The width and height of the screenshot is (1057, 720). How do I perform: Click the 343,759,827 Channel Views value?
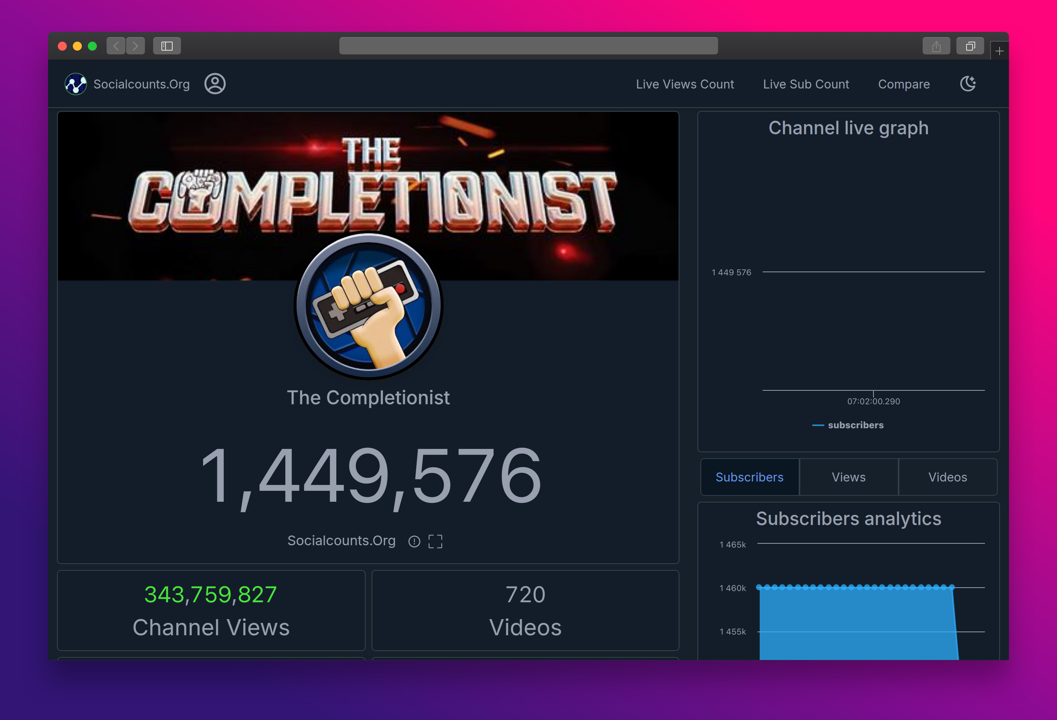(211, 594)
